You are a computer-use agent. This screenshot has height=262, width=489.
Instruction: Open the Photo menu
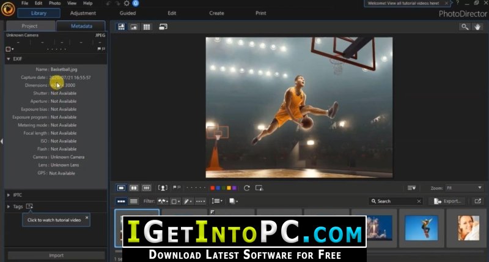[54, 3]
